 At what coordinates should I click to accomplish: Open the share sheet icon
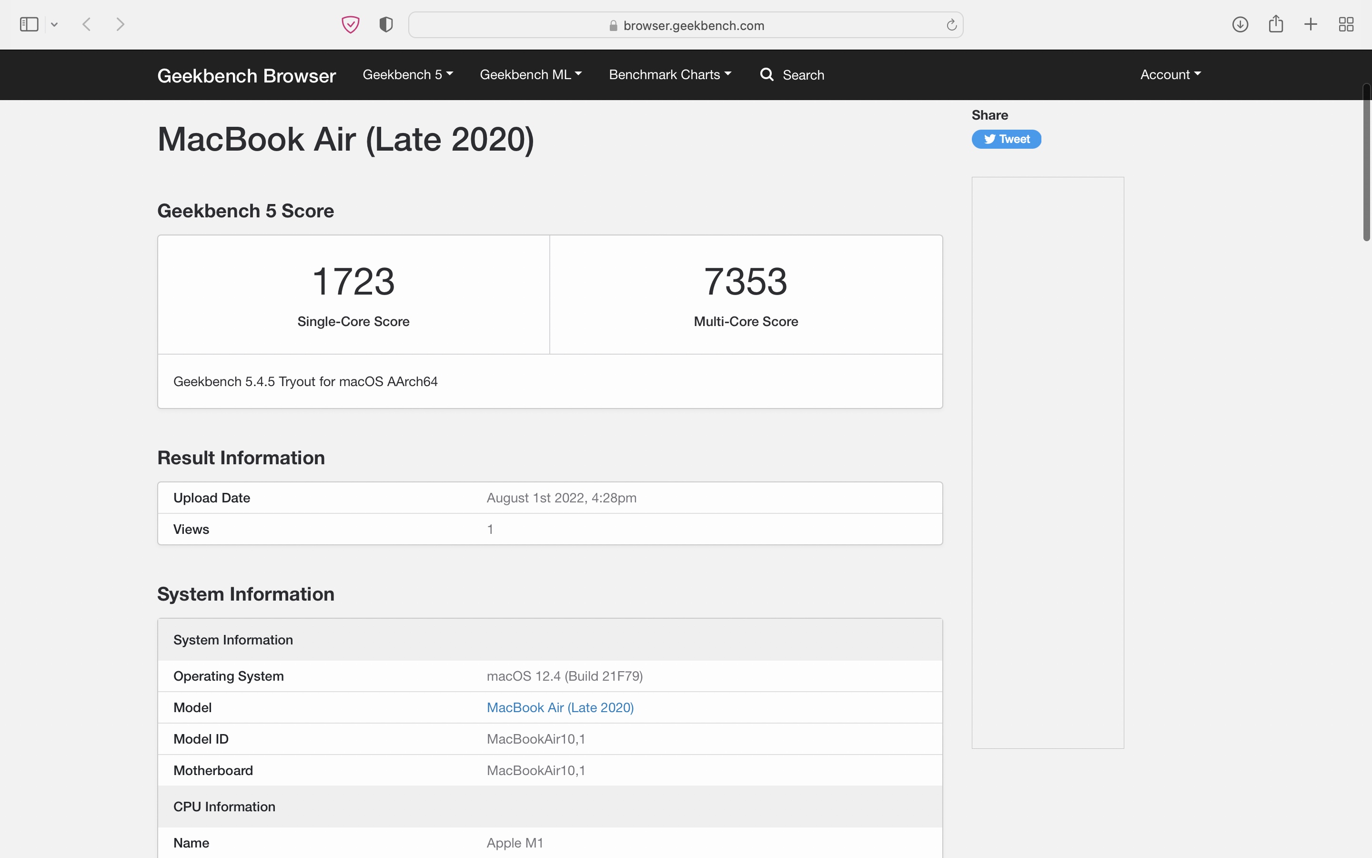pyautogui.click(x=1276, y=24)
